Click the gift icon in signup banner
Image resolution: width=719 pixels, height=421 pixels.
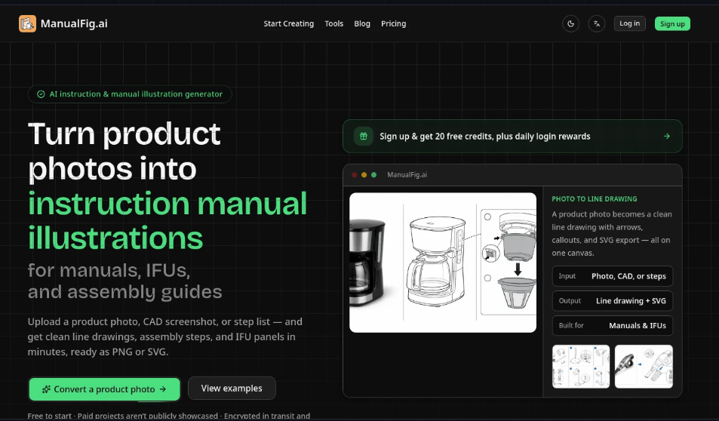click(363, 137)
